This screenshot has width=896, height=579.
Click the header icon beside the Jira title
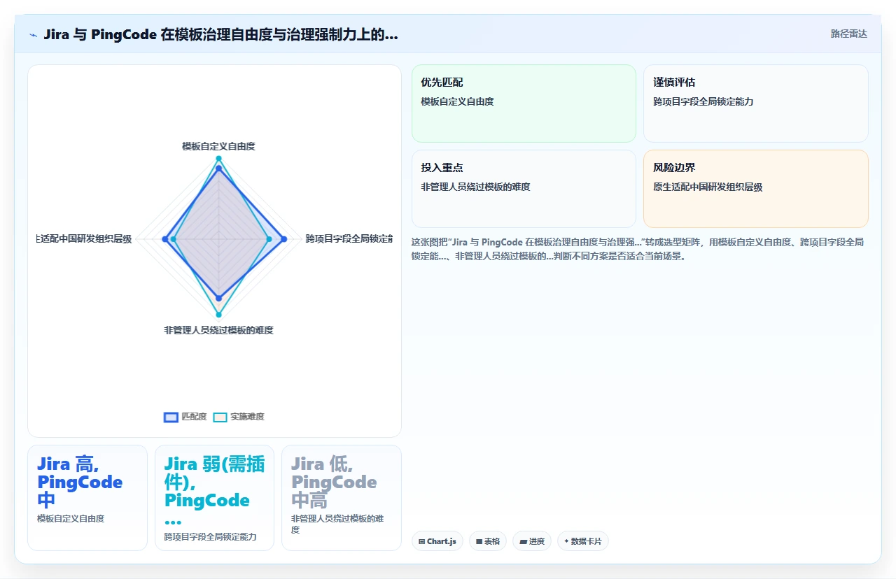(34, 35)
